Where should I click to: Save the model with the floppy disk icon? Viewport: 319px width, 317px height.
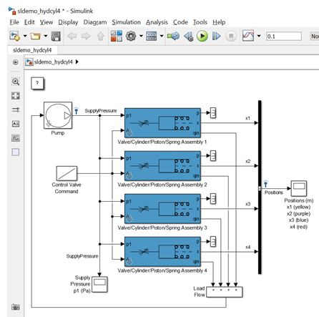click(x=56, y=36)
